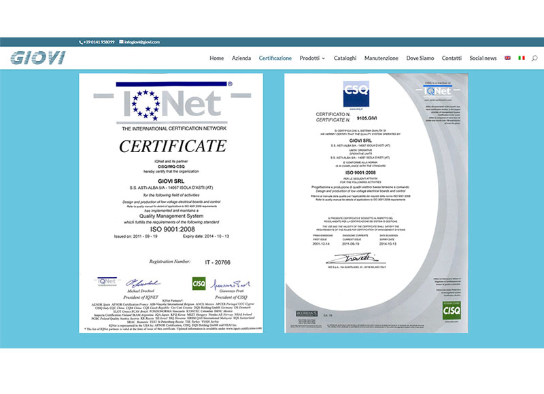Click the envelope email icon
Viewport: 544px width, 394px height.
[121, 42]
